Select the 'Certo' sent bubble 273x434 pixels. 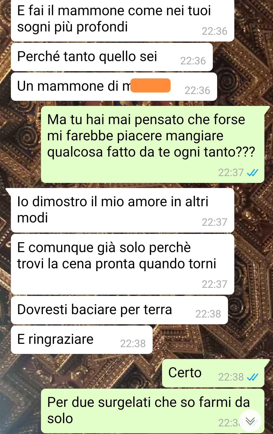click(213, 373)
